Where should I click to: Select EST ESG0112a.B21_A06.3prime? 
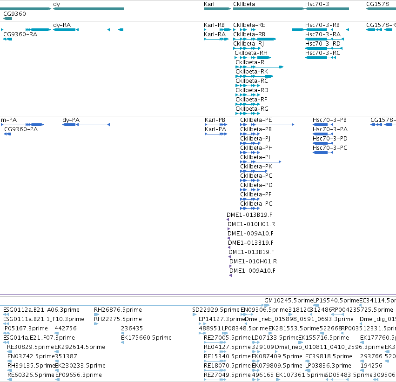point(41,310)
